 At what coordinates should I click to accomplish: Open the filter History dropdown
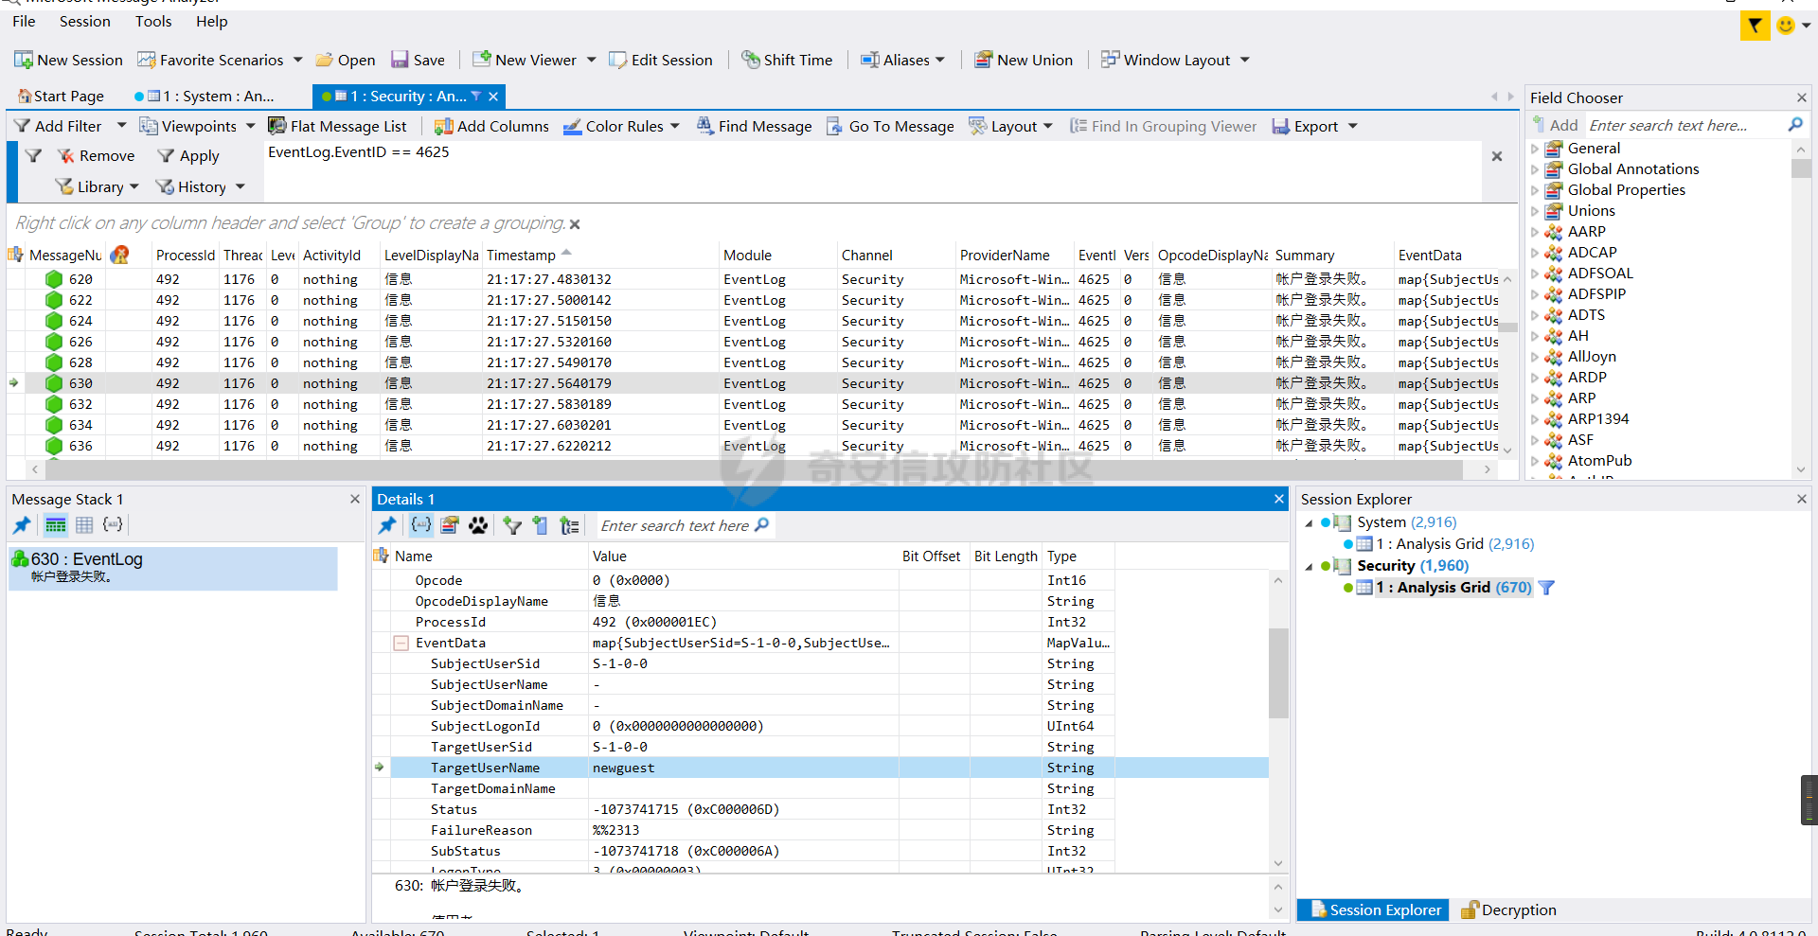point(201,186)
